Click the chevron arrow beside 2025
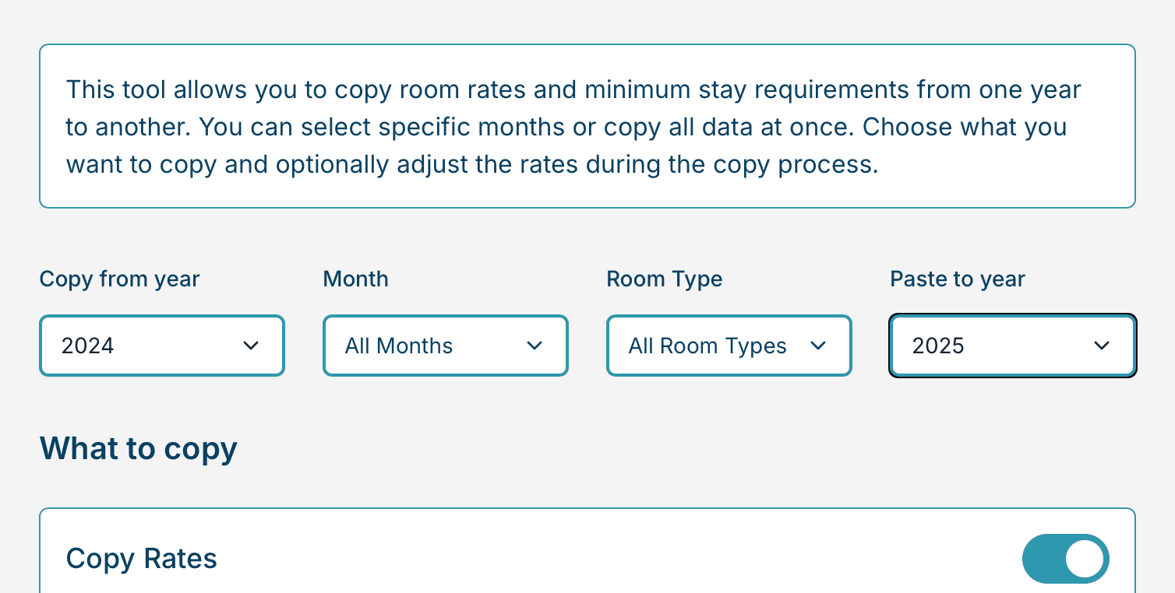 [x=1102, y=346]
